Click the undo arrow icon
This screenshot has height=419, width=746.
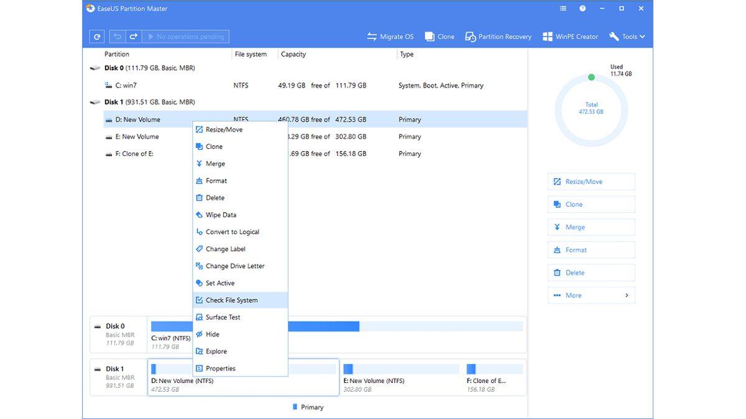[x=116, y=36]
